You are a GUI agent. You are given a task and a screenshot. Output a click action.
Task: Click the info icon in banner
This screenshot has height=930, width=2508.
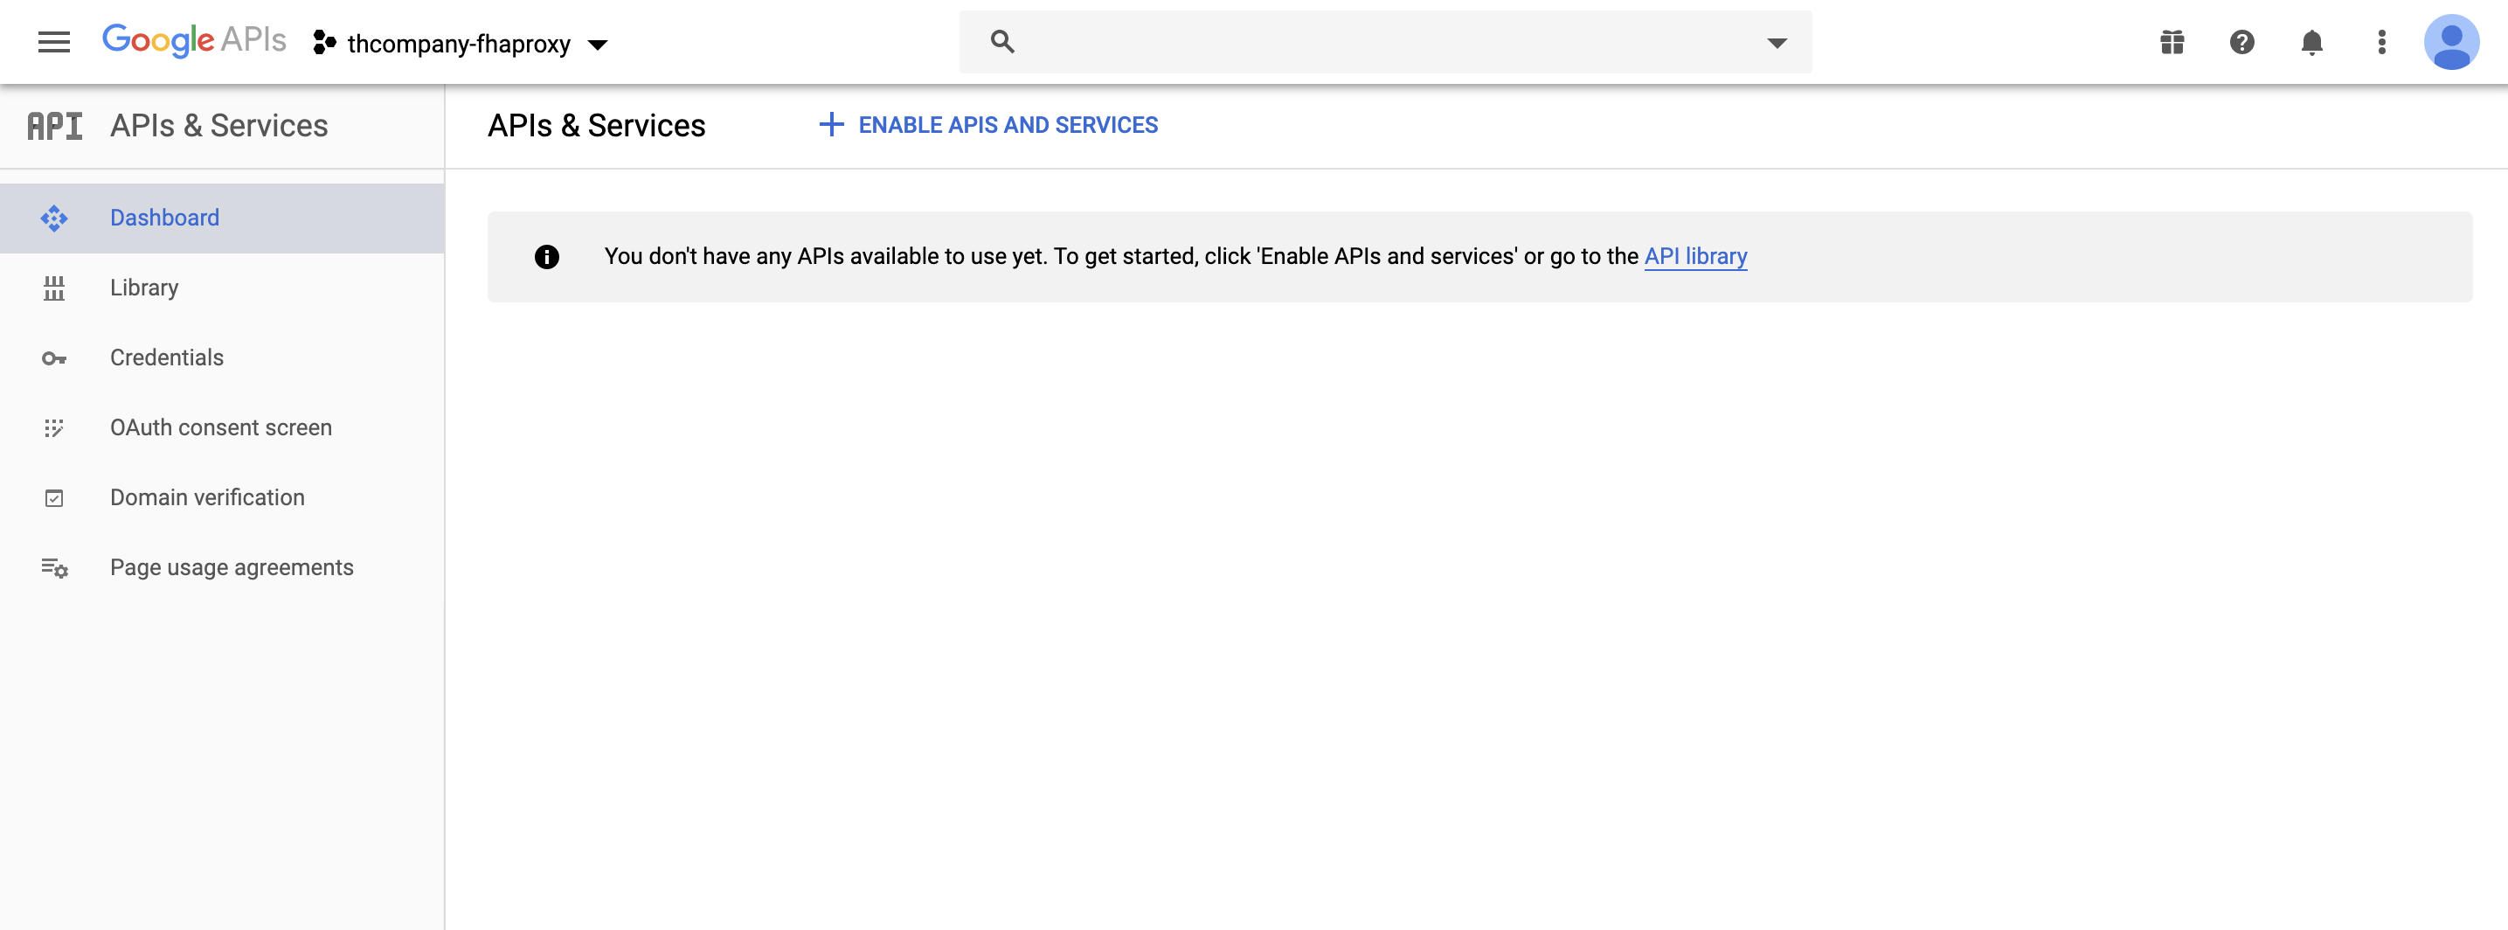pos(547,256)
